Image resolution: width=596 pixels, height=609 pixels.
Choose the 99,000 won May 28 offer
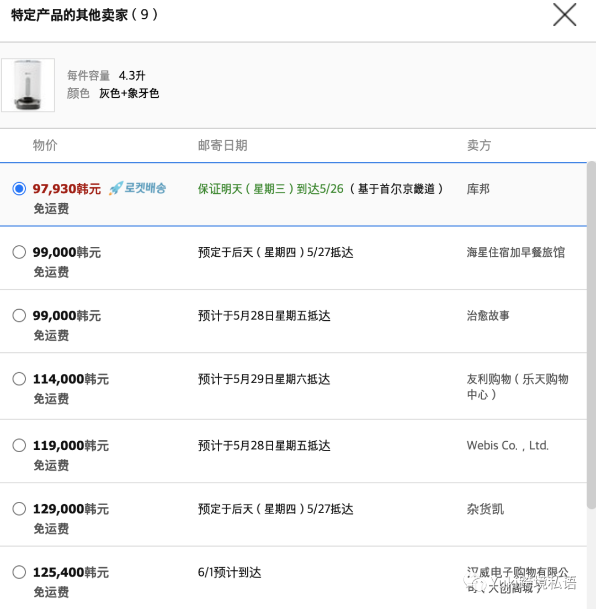click(x=19, y=316)
